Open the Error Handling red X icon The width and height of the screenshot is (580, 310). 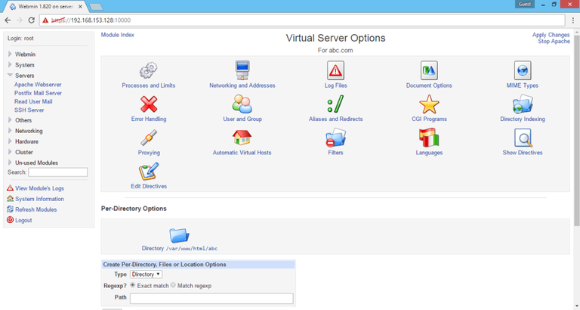pos(149,104)
